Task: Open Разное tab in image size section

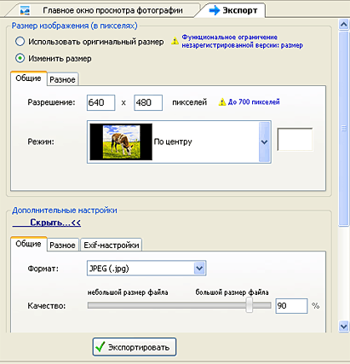Action: tap(62, 79)
